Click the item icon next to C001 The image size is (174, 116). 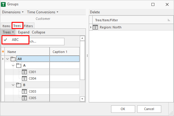tap(24, 72)
